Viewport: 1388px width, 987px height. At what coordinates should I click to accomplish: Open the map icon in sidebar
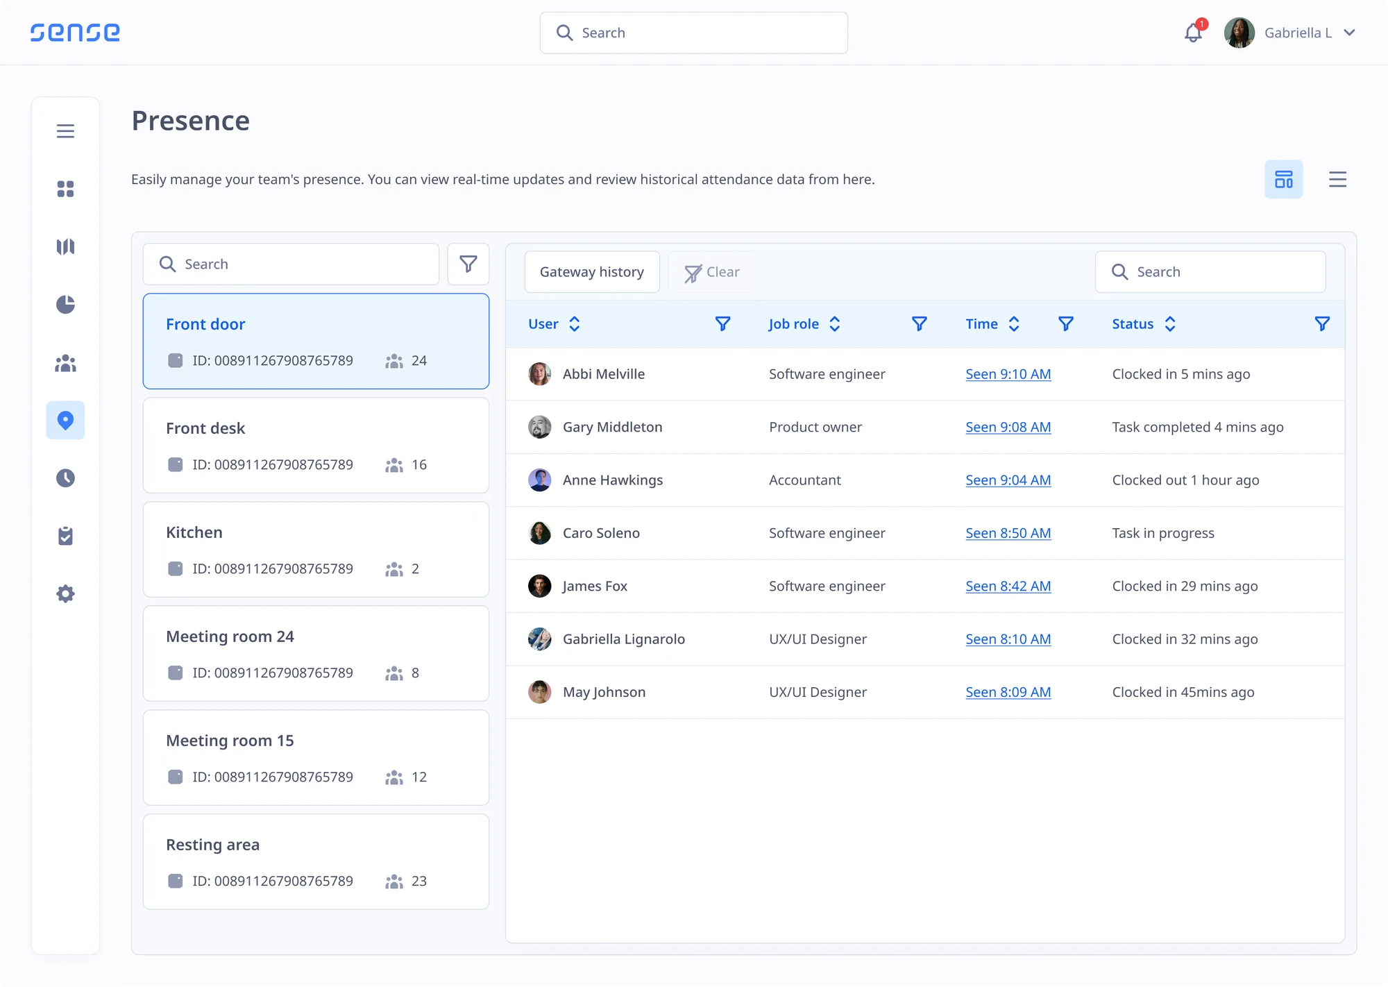65,246
